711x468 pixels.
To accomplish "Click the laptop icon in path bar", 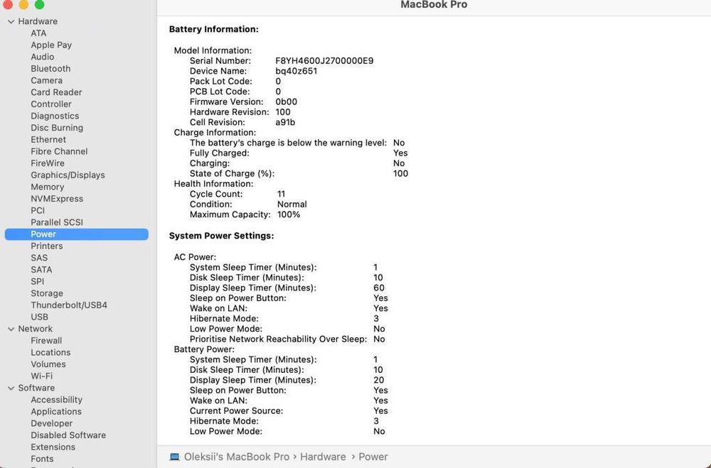I will point(175,457).
